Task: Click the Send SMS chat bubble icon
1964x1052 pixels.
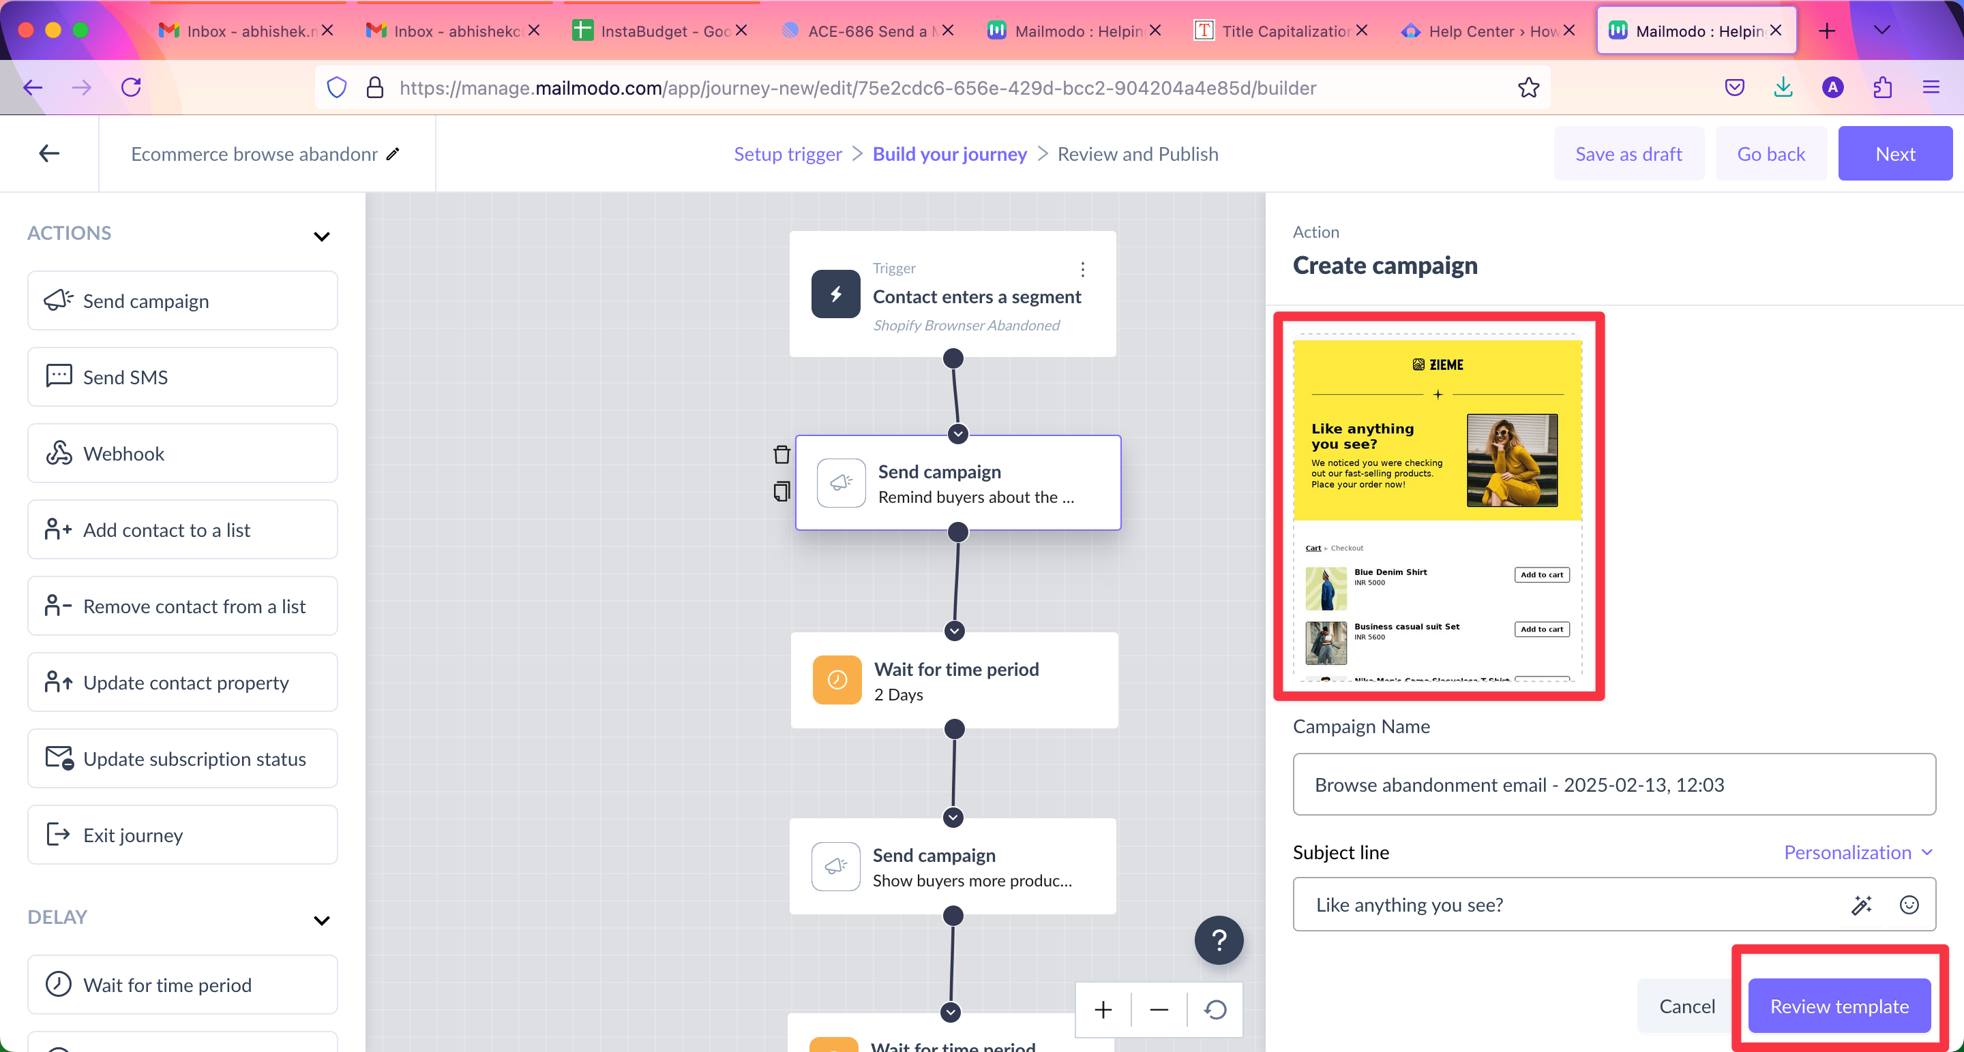Action: pos(59,376)
